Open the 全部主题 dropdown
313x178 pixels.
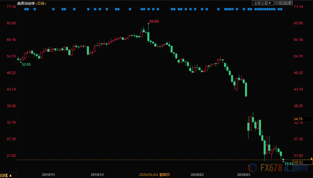(x=262, y=3)
